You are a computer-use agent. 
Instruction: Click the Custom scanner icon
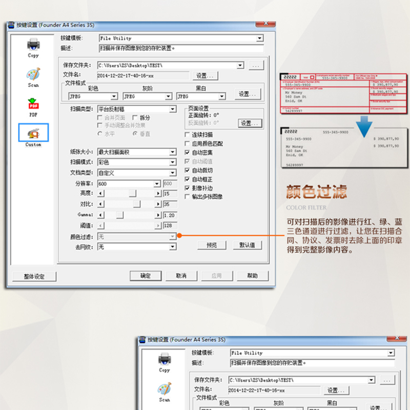pyautogui.click(x=33, y=133)
